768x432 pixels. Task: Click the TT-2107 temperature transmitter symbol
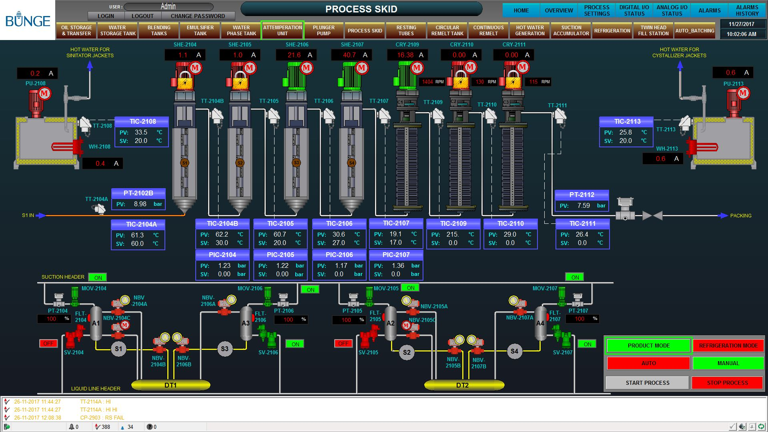[384, 117]
